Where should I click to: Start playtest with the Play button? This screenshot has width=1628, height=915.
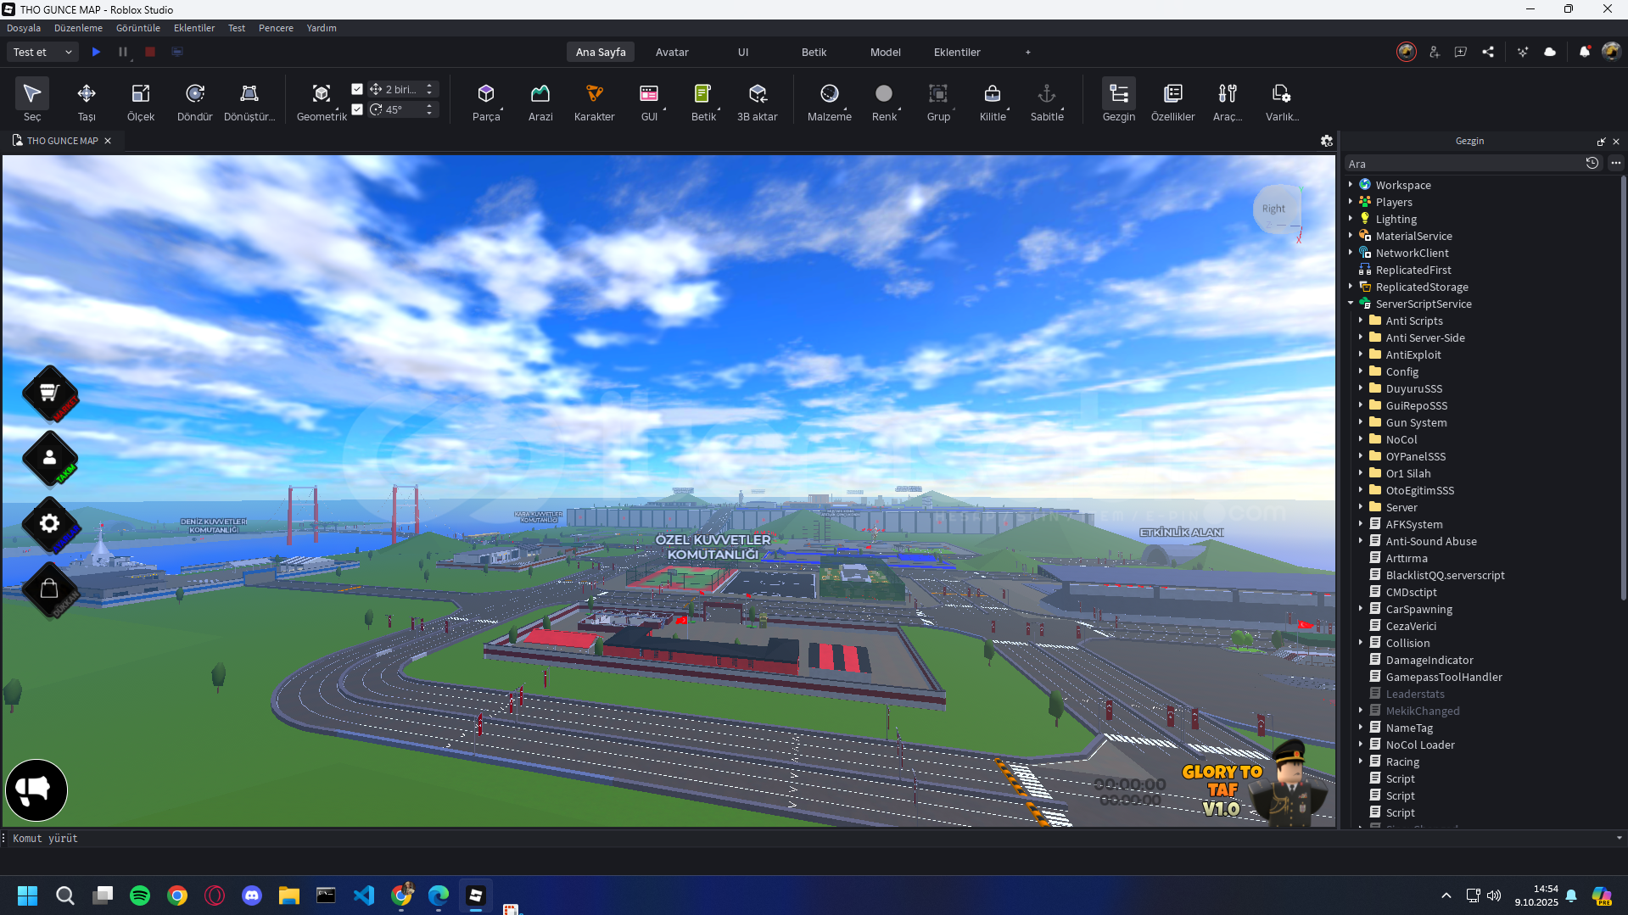96,52
